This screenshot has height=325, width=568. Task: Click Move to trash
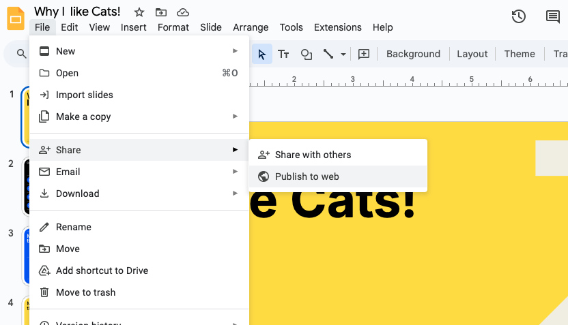85,292
